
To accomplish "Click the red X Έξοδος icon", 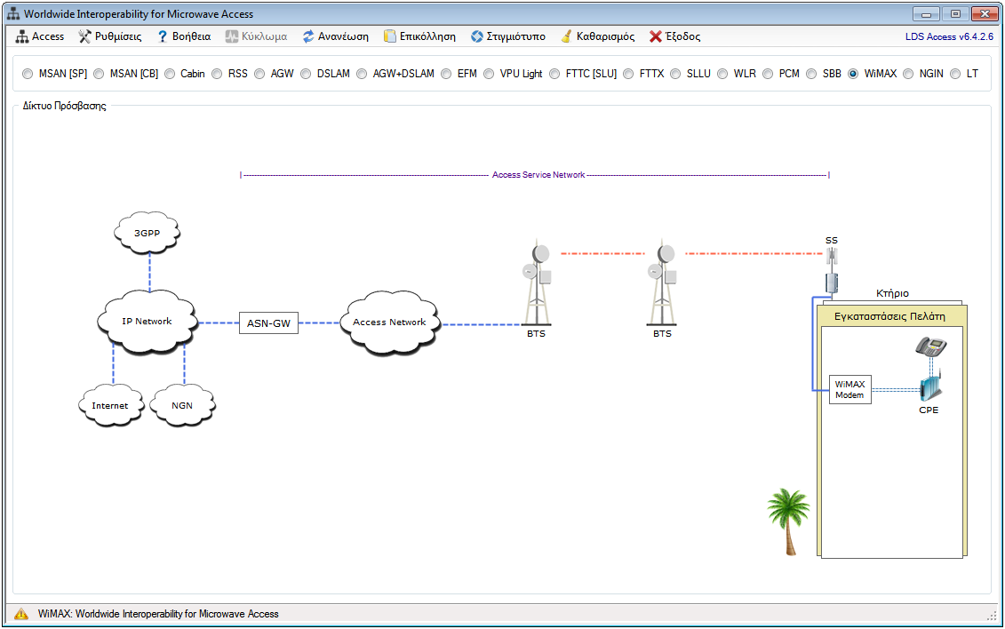I will (656, 36).
